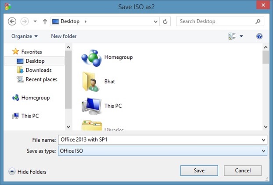This screenshot has height=185, width=273.
Task: Open the Save as type combo box
Action: click(x=162, y=151)
